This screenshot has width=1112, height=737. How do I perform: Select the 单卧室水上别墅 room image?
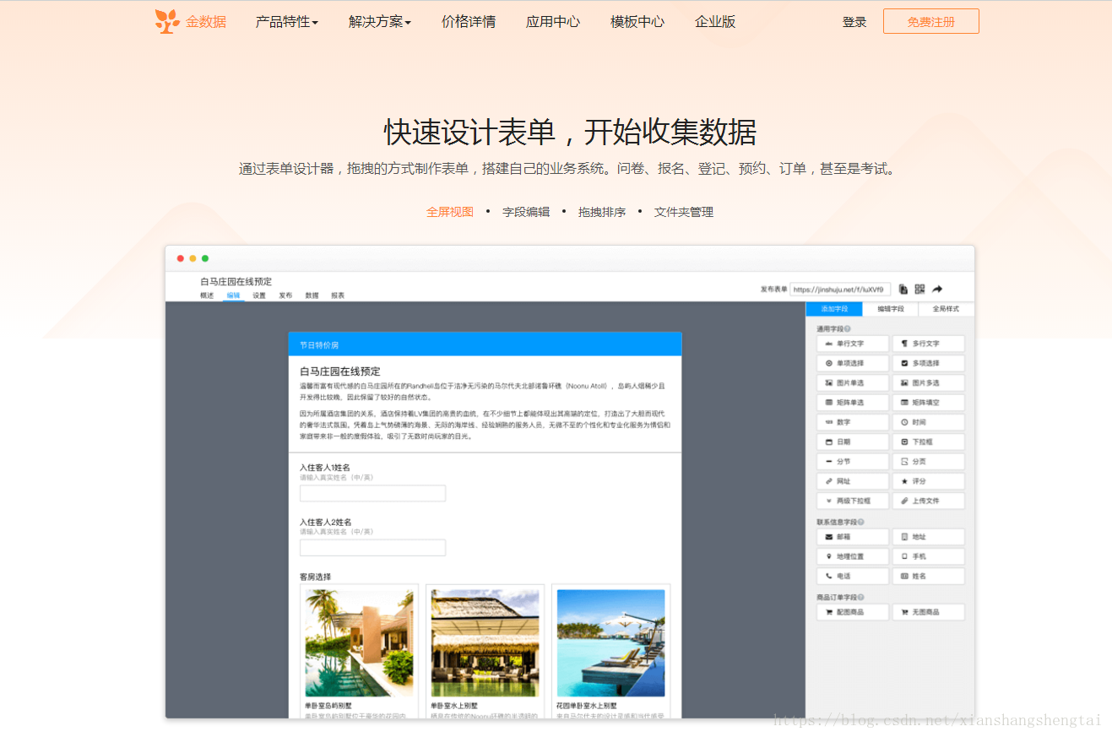coord(485,643)
